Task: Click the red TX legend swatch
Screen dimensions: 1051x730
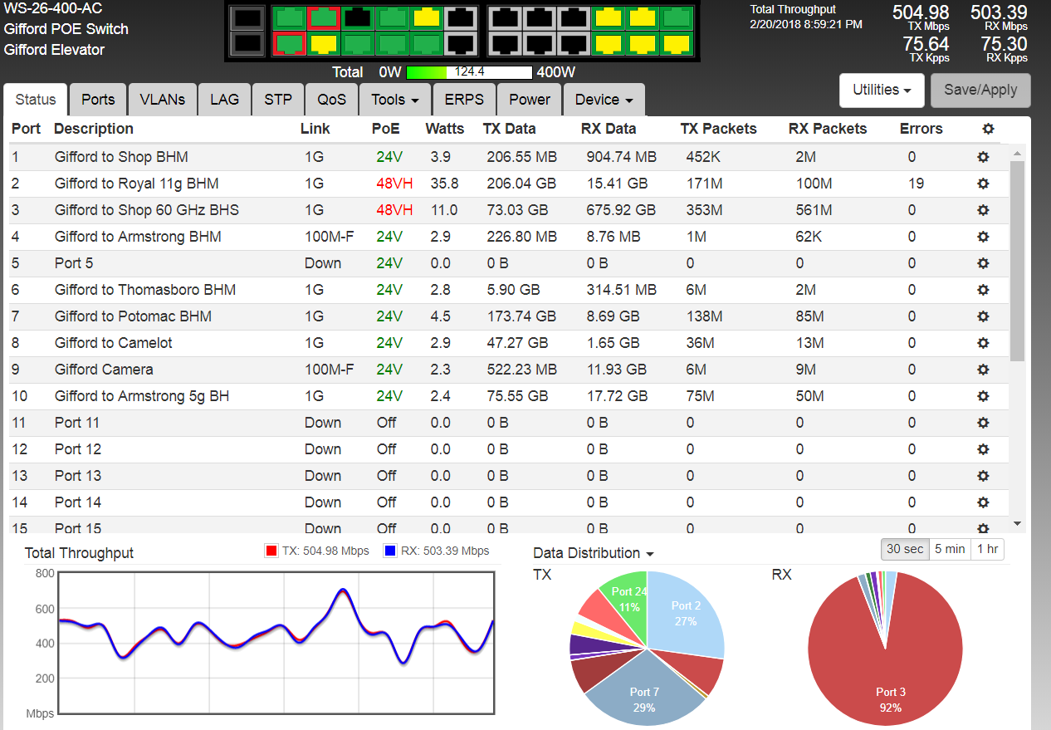Action: [271, 551]
